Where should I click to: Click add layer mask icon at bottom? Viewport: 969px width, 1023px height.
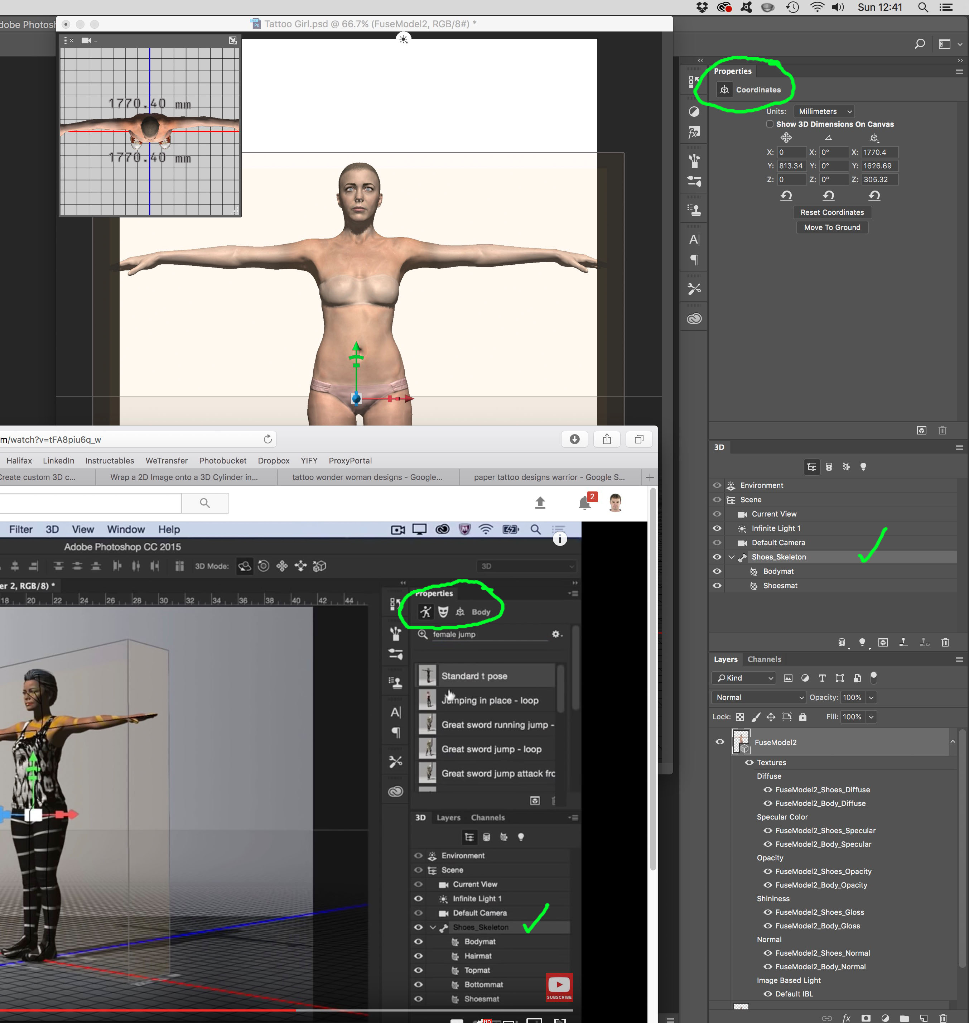866,1018
